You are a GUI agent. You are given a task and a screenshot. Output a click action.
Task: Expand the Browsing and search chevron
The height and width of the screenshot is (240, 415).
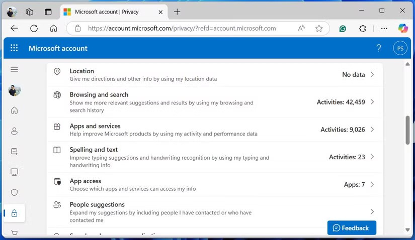372,102
